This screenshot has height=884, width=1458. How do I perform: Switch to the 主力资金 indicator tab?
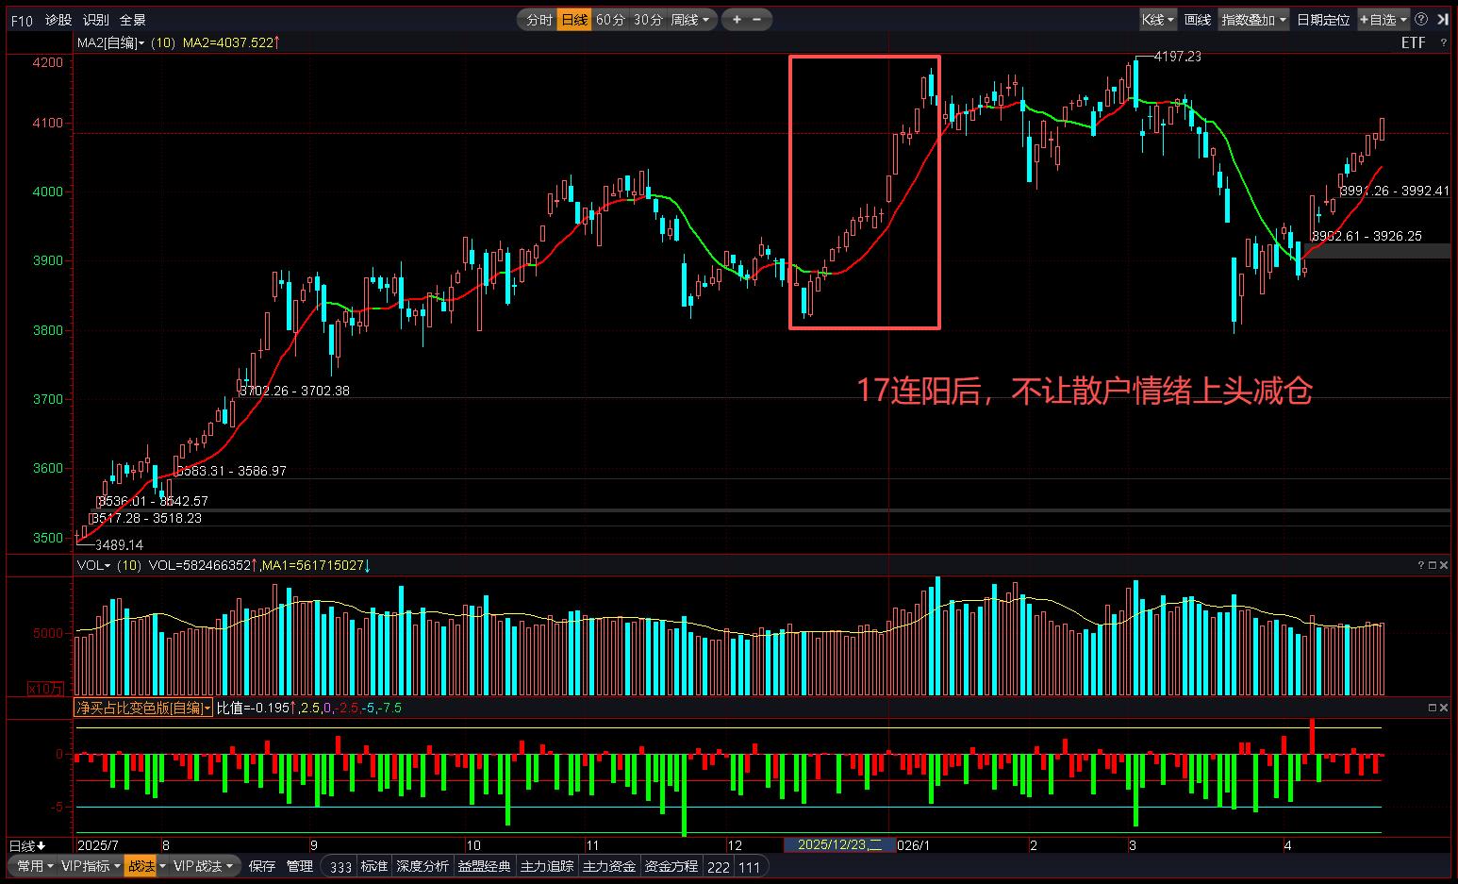click(x=609, y=866)
